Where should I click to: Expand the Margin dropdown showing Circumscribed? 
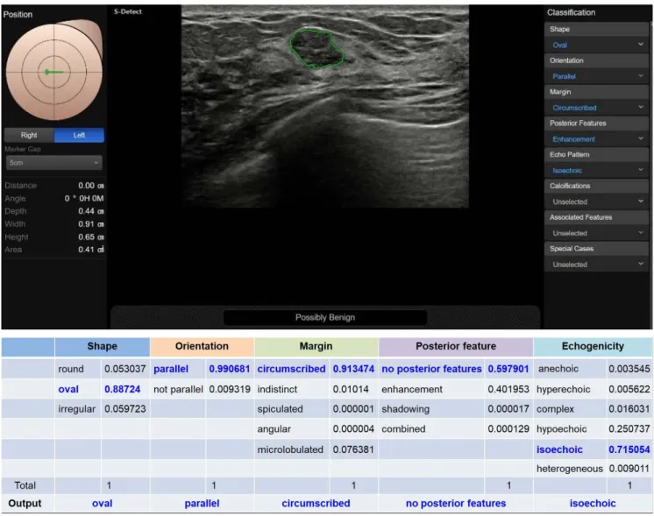pyautogui.click(x=596, y=108)
